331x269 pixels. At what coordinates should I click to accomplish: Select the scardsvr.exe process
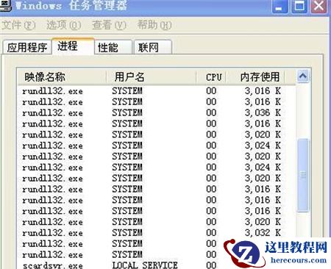(x=52, y=265)
